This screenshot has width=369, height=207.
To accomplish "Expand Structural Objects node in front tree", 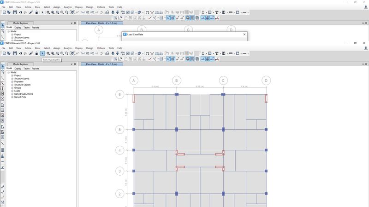I will pos(12,85).
